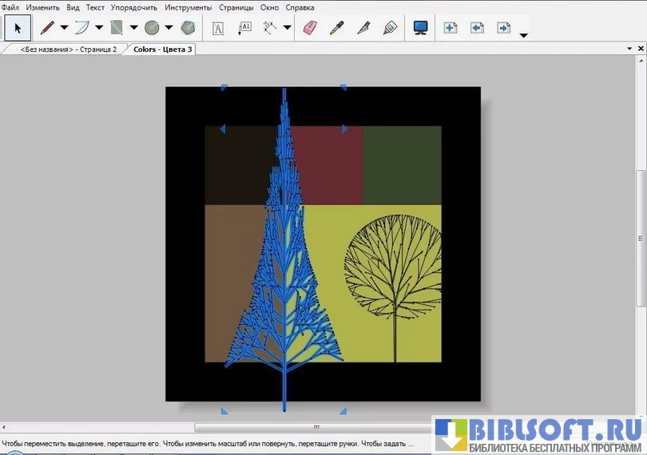The image size is (647, 455).
Task: Go to previous page with left arrow icon
Action: [477, 28]
